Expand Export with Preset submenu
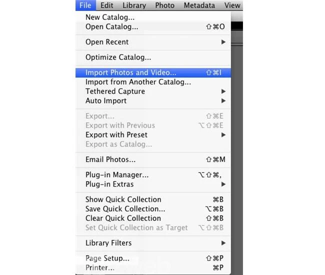The width and height of the screenshot is (325, 275). [x=116, y=135]
